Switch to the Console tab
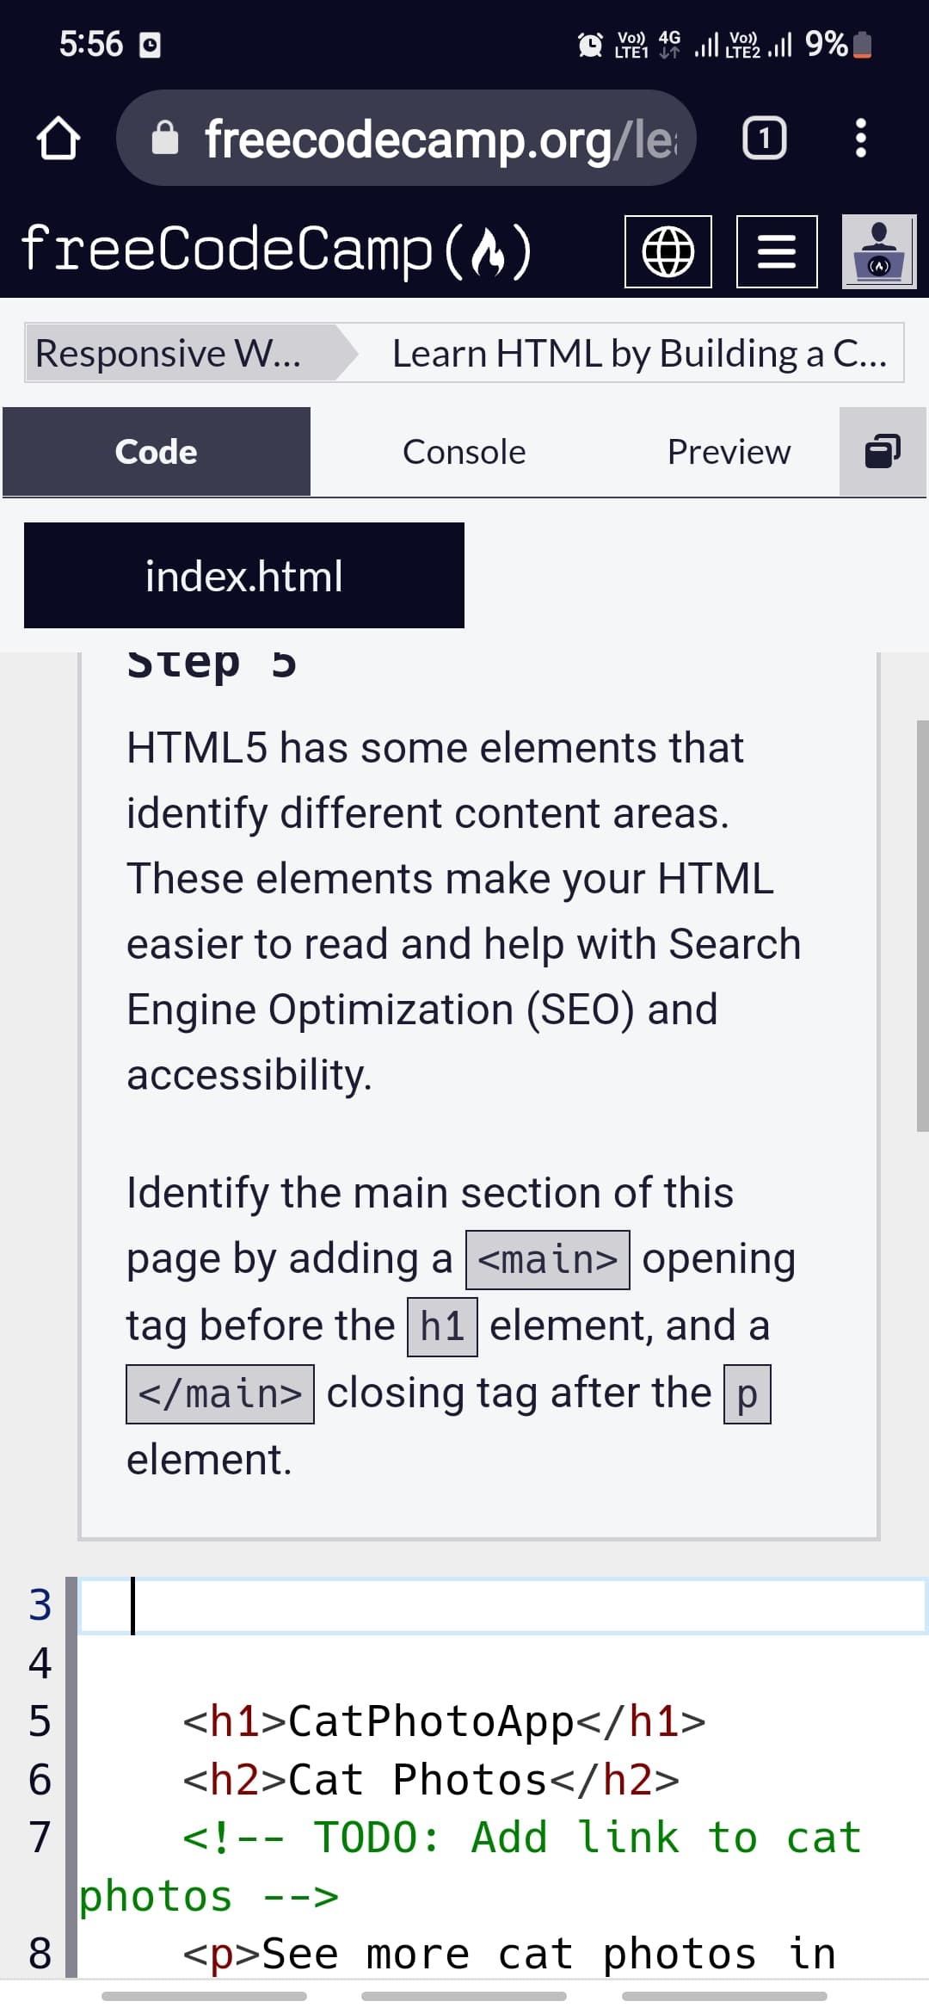Screen dimensions: 929x2014 point(464,451)
